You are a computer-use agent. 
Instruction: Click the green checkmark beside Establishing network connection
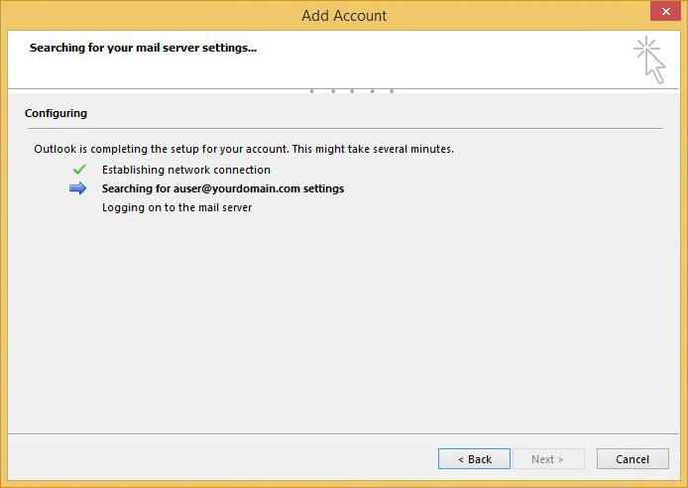79,169
